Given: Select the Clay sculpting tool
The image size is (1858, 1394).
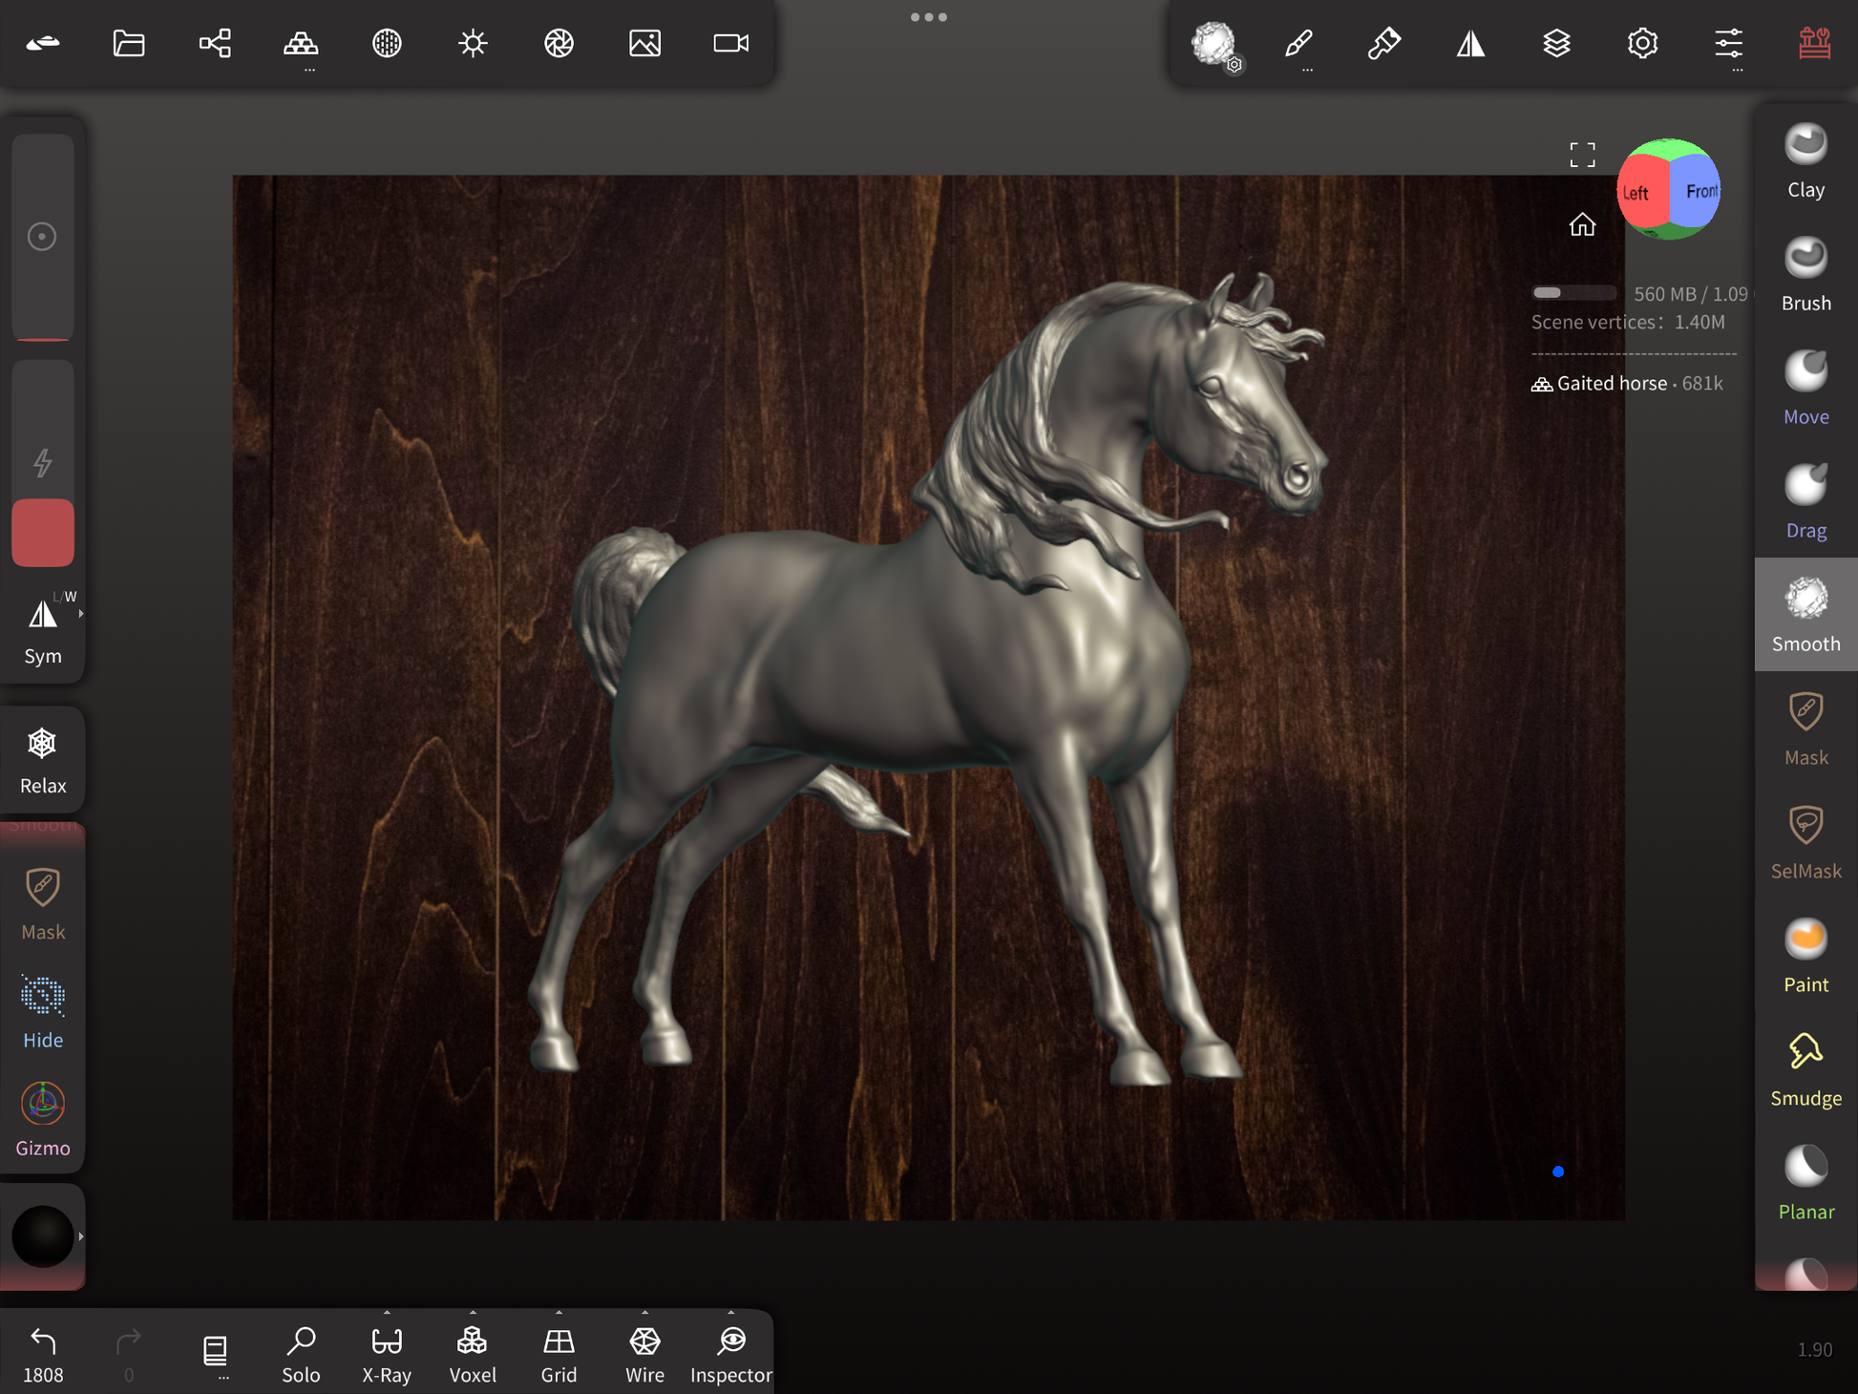Looking at the screenshot, I should [1805, 161].
